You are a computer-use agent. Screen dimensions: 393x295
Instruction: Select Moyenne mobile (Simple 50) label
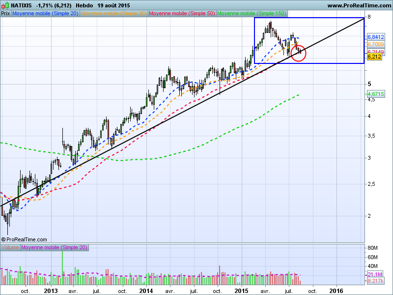[x=182, y=14]
